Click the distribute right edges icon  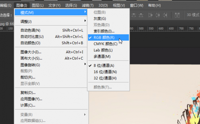coord(165,15)
